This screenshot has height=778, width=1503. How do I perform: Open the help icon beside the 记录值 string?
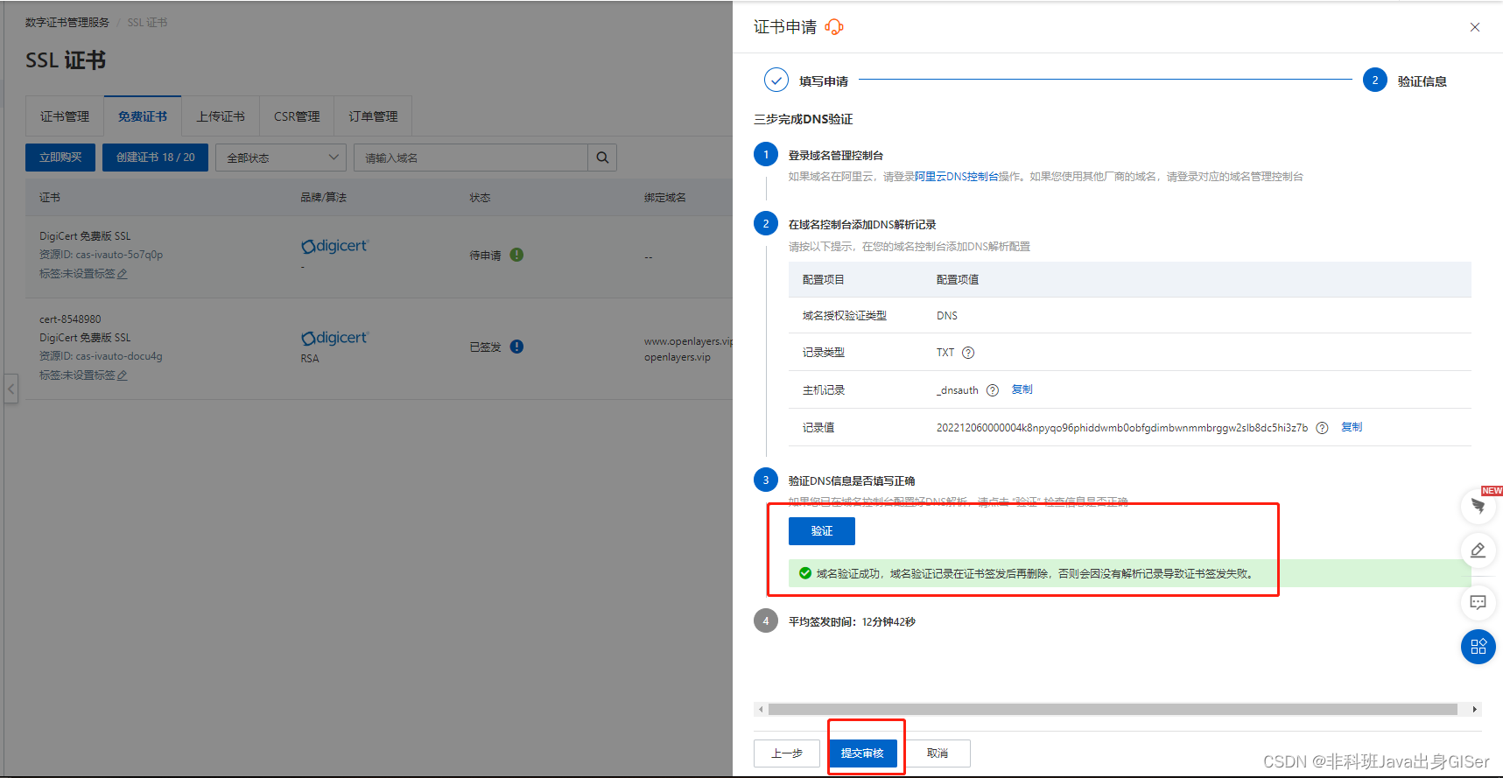point(1323,428)
